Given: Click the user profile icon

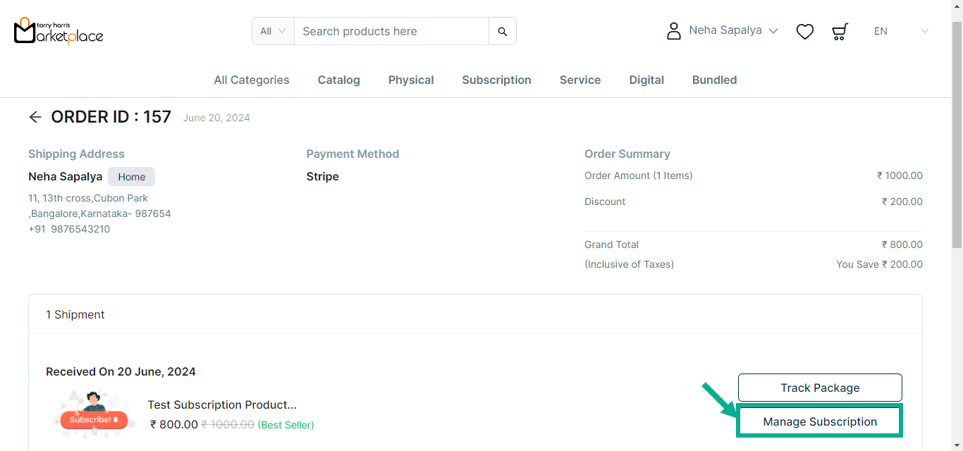Looking at the screenshot, I should [674, 31].
